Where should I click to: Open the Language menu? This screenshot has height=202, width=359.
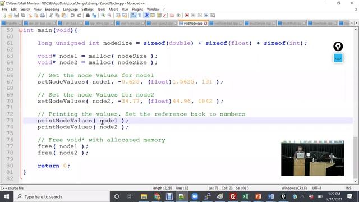70,10
